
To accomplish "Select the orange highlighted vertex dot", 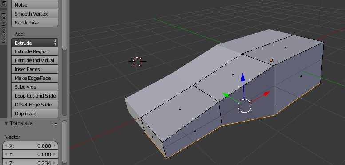I will [271, 60].
